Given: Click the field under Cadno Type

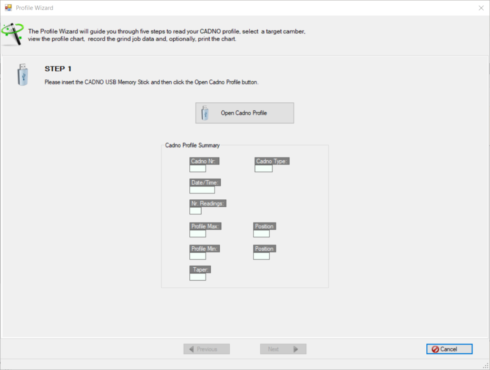Looking at the screenshot, I should tap(264, 168).
